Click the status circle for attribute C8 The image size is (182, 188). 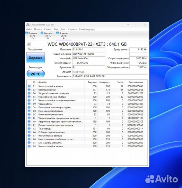(x=29, y=146)
